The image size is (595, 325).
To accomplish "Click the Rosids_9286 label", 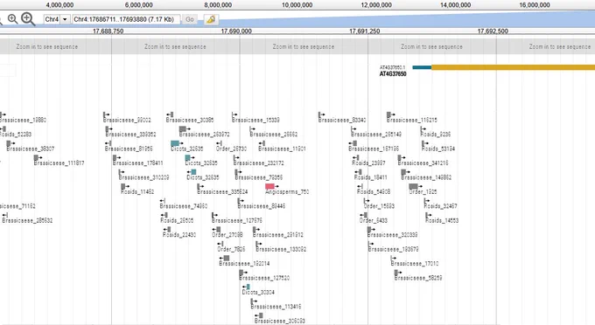I will (x=436, y=135).
